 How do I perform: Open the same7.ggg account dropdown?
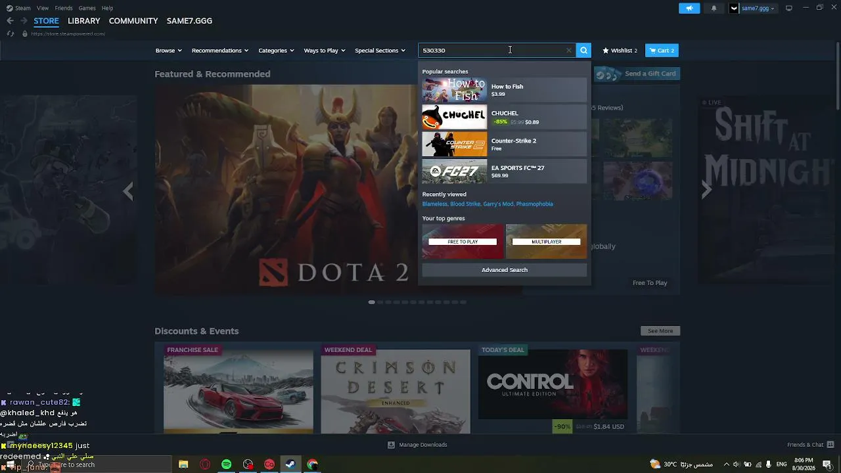point(758,9)
